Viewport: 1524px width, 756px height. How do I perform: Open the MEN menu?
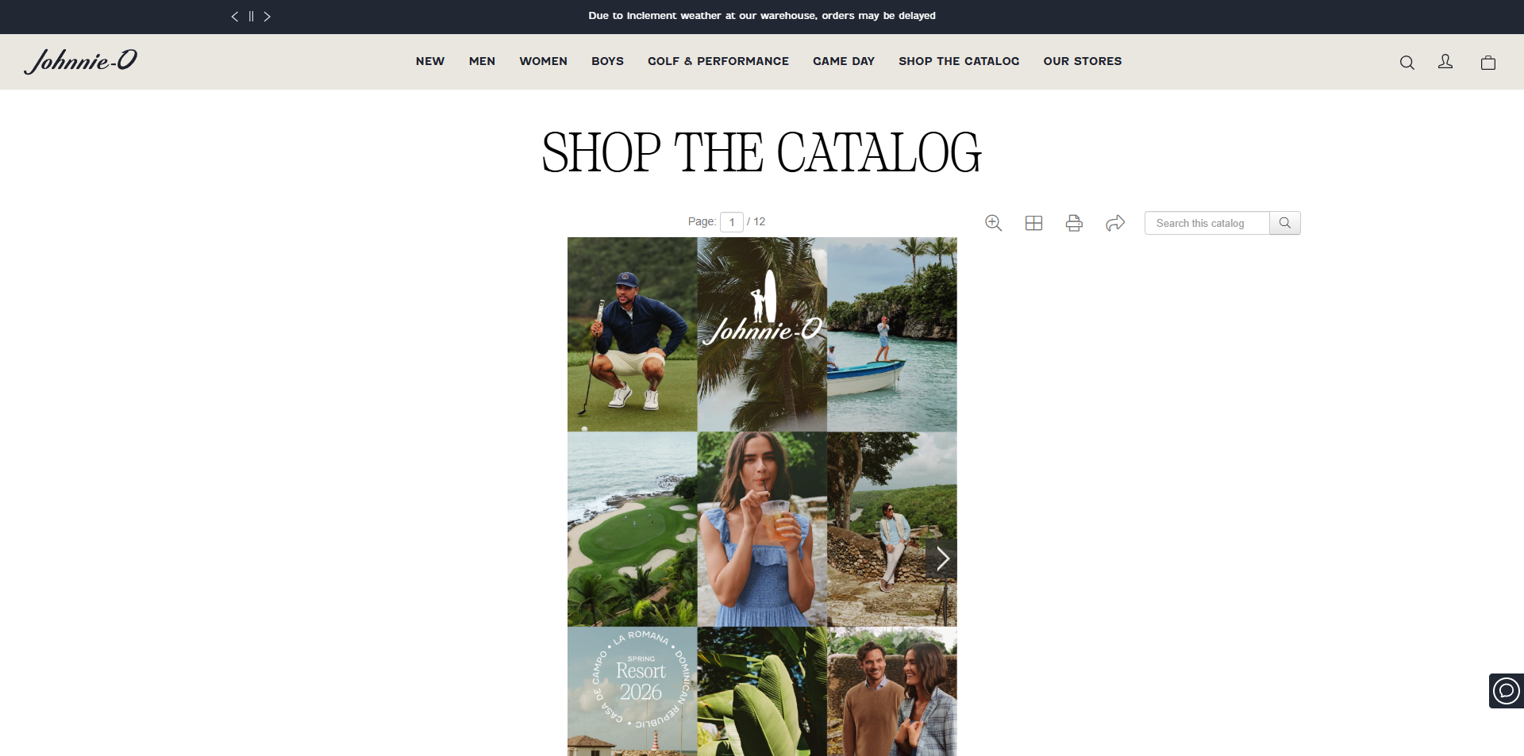(482, 61)
